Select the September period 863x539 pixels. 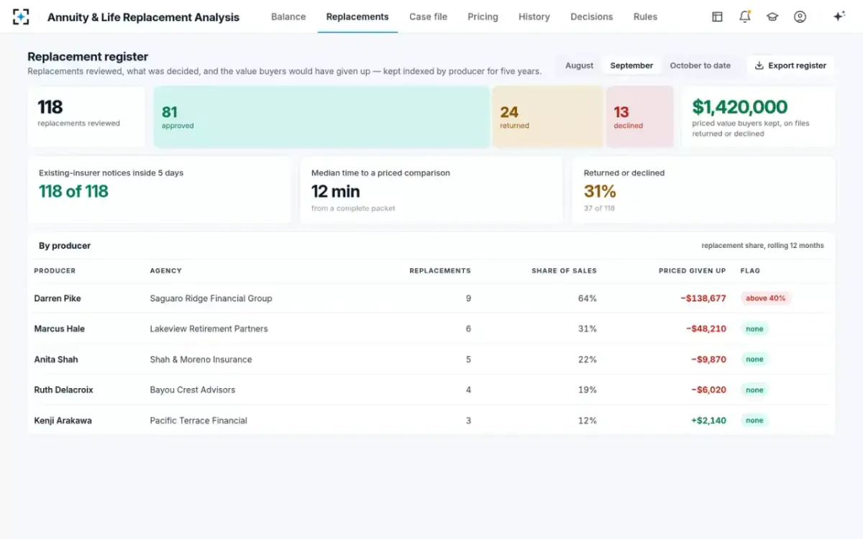[631, 65]
